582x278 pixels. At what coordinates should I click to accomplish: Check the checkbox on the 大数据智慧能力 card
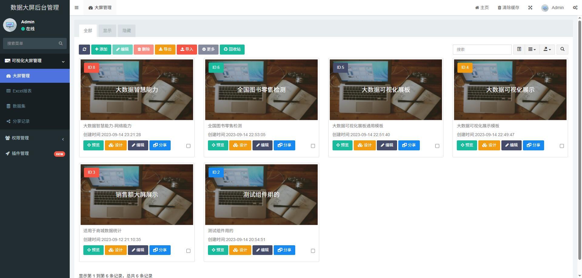[x=188, y=146]
